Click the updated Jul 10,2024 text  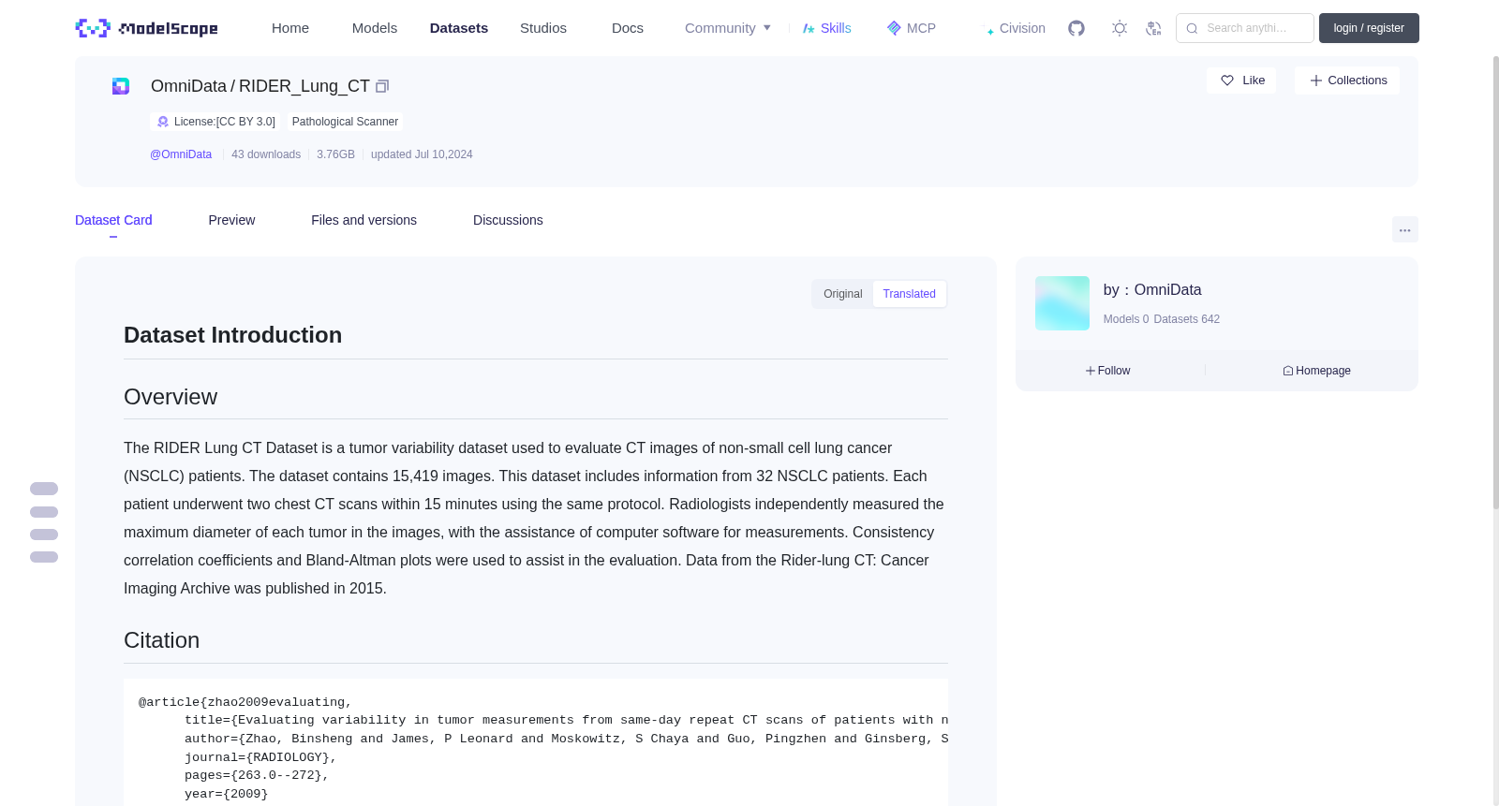pyautogui.click(x=422, y=154)
